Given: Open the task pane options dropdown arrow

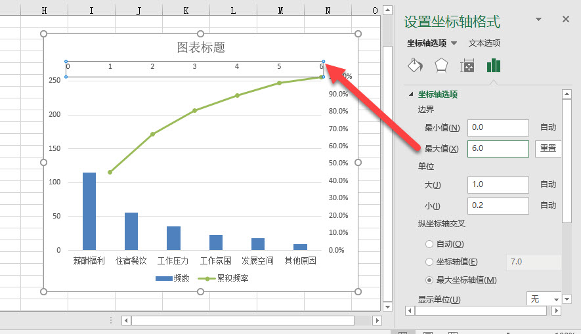Looking at the screenshot, I should (x=539, y=19).
